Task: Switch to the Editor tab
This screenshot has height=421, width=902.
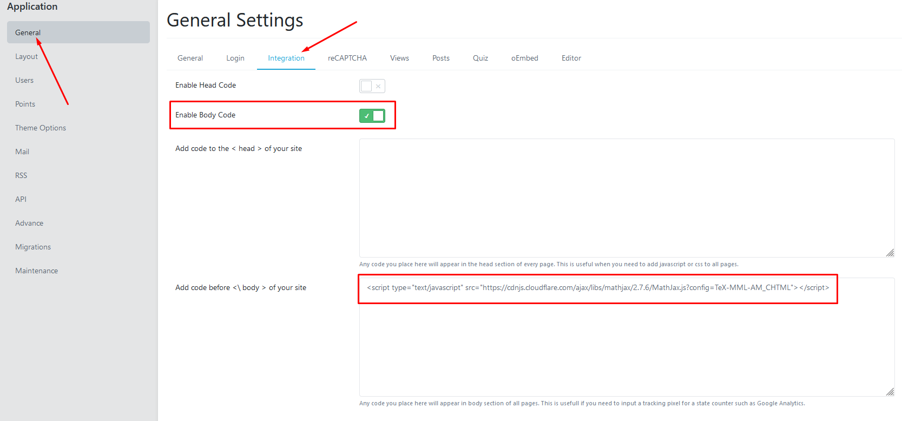Action: tap(571, 58)
